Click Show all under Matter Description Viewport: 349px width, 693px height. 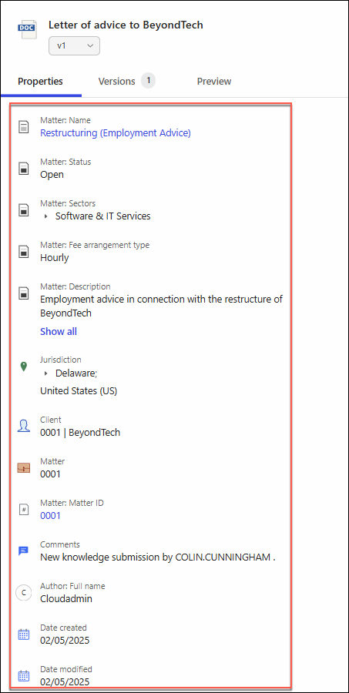(x=59, y=331)
